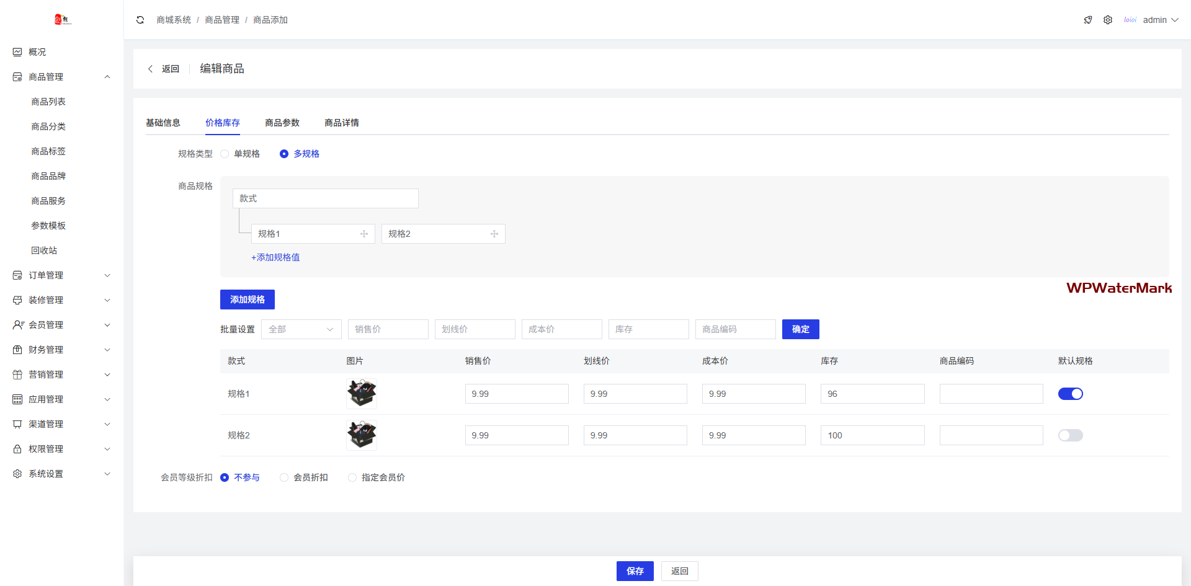Click the drag handle icon on 规格2

(494, 234)
